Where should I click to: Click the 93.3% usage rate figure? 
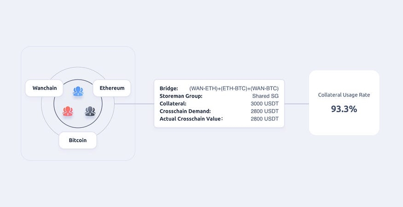(x=344, y=109)
